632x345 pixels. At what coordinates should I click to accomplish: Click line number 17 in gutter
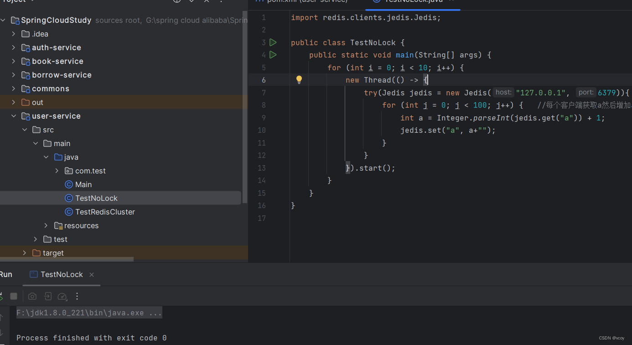pos(261,218)
